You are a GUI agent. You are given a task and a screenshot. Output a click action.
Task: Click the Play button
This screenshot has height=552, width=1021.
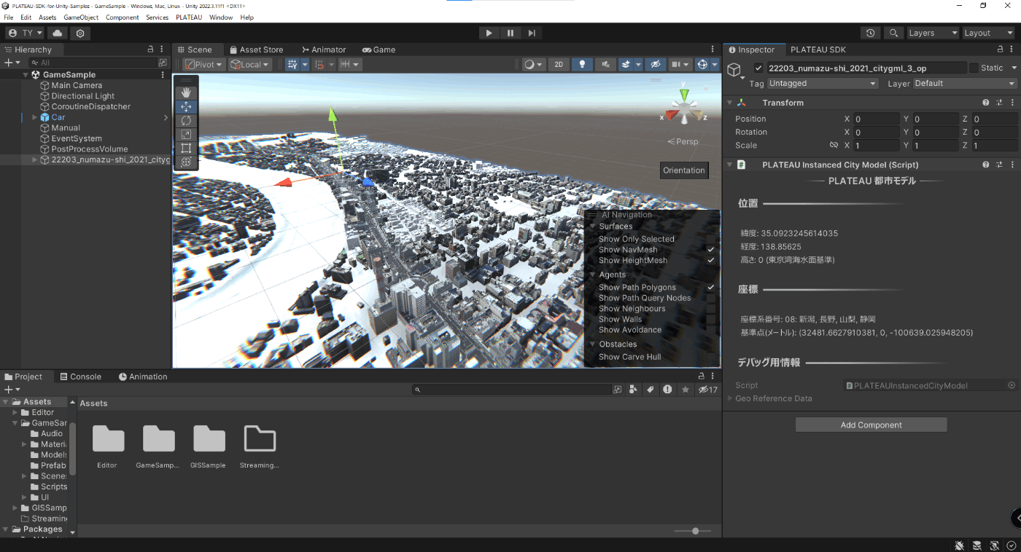(489, 33)
